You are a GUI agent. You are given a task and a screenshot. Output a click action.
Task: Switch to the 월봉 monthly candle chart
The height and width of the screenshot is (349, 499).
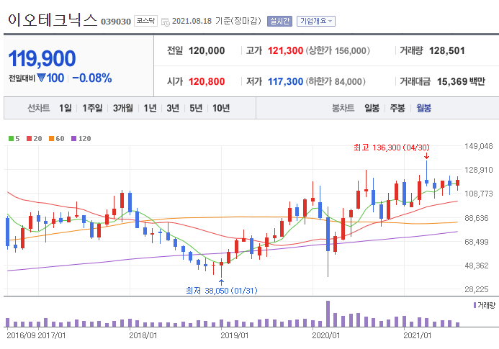[424, 108]
